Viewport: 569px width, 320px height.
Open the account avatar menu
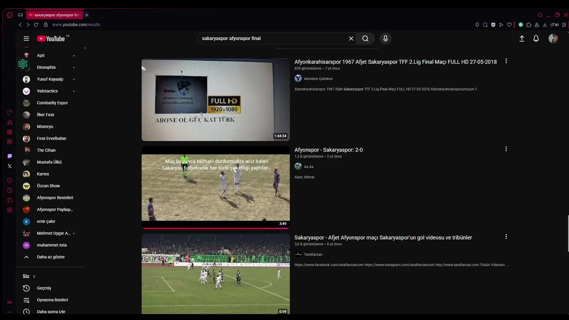pos(553,39)
